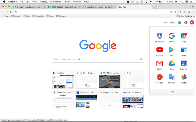Viewport: 196px width, 122px height.
Task: Click the Gmail link in header
Action: pyautogui.click(x=165, y=23)
